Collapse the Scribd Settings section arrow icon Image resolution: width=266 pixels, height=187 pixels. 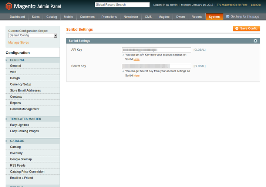click(x=255, y=41)
